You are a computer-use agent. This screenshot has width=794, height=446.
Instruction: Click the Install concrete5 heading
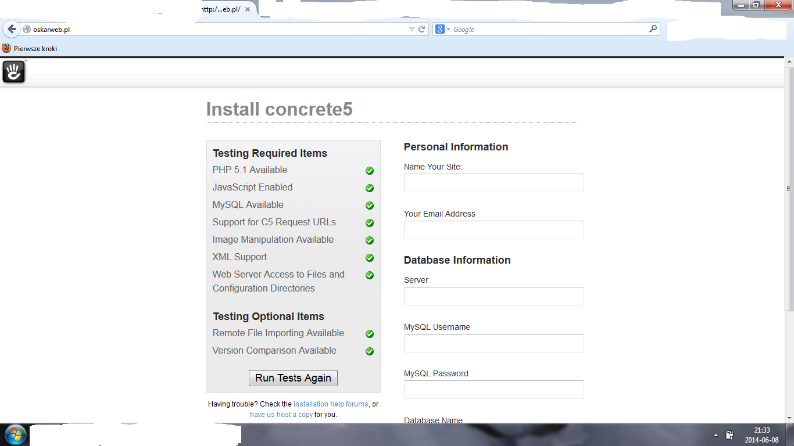280,109
